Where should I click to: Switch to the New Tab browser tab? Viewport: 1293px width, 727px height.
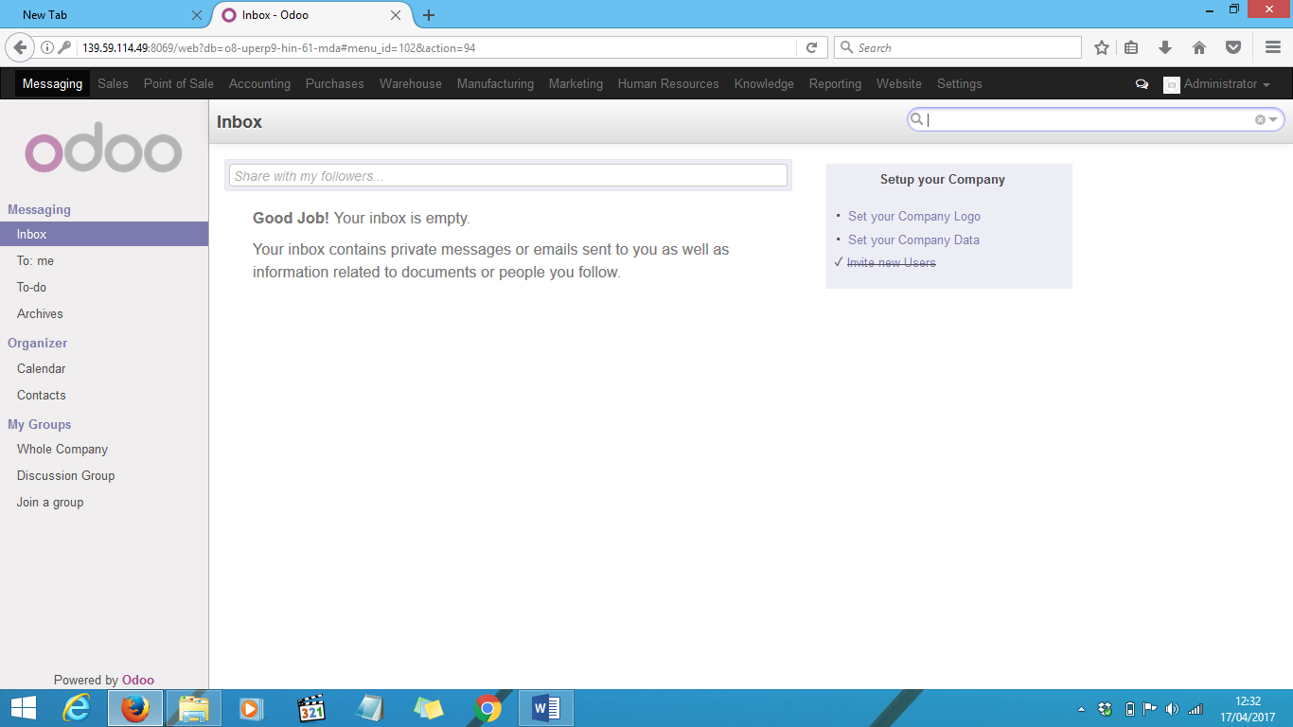[x=104, y=15]
